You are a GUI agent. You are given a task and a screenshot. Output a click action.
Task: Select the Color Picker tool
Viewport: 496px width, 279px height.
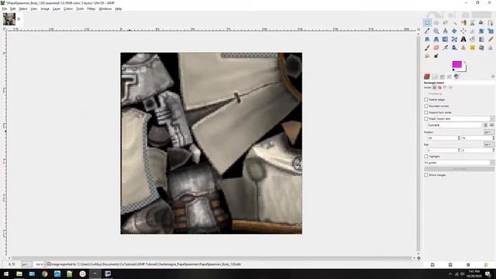point(427,31)
